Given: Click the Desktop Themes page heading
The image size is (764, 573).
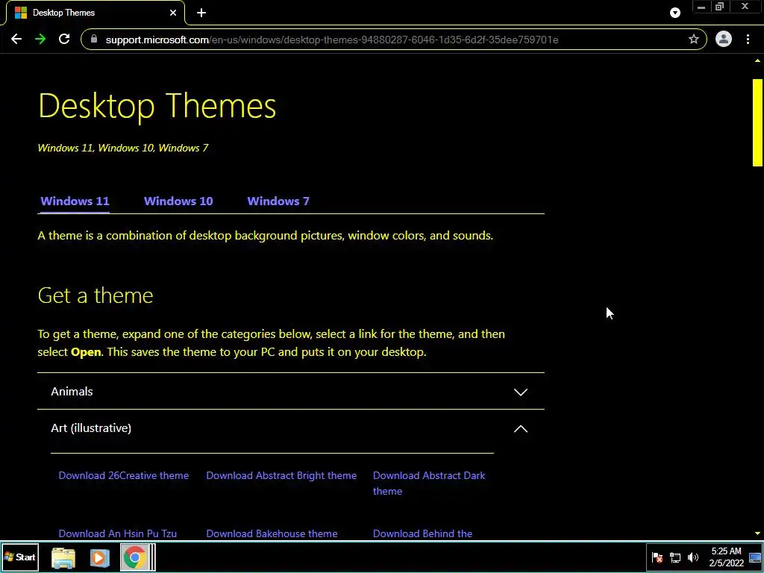Looking at the screenshot, I should point(157,105).
